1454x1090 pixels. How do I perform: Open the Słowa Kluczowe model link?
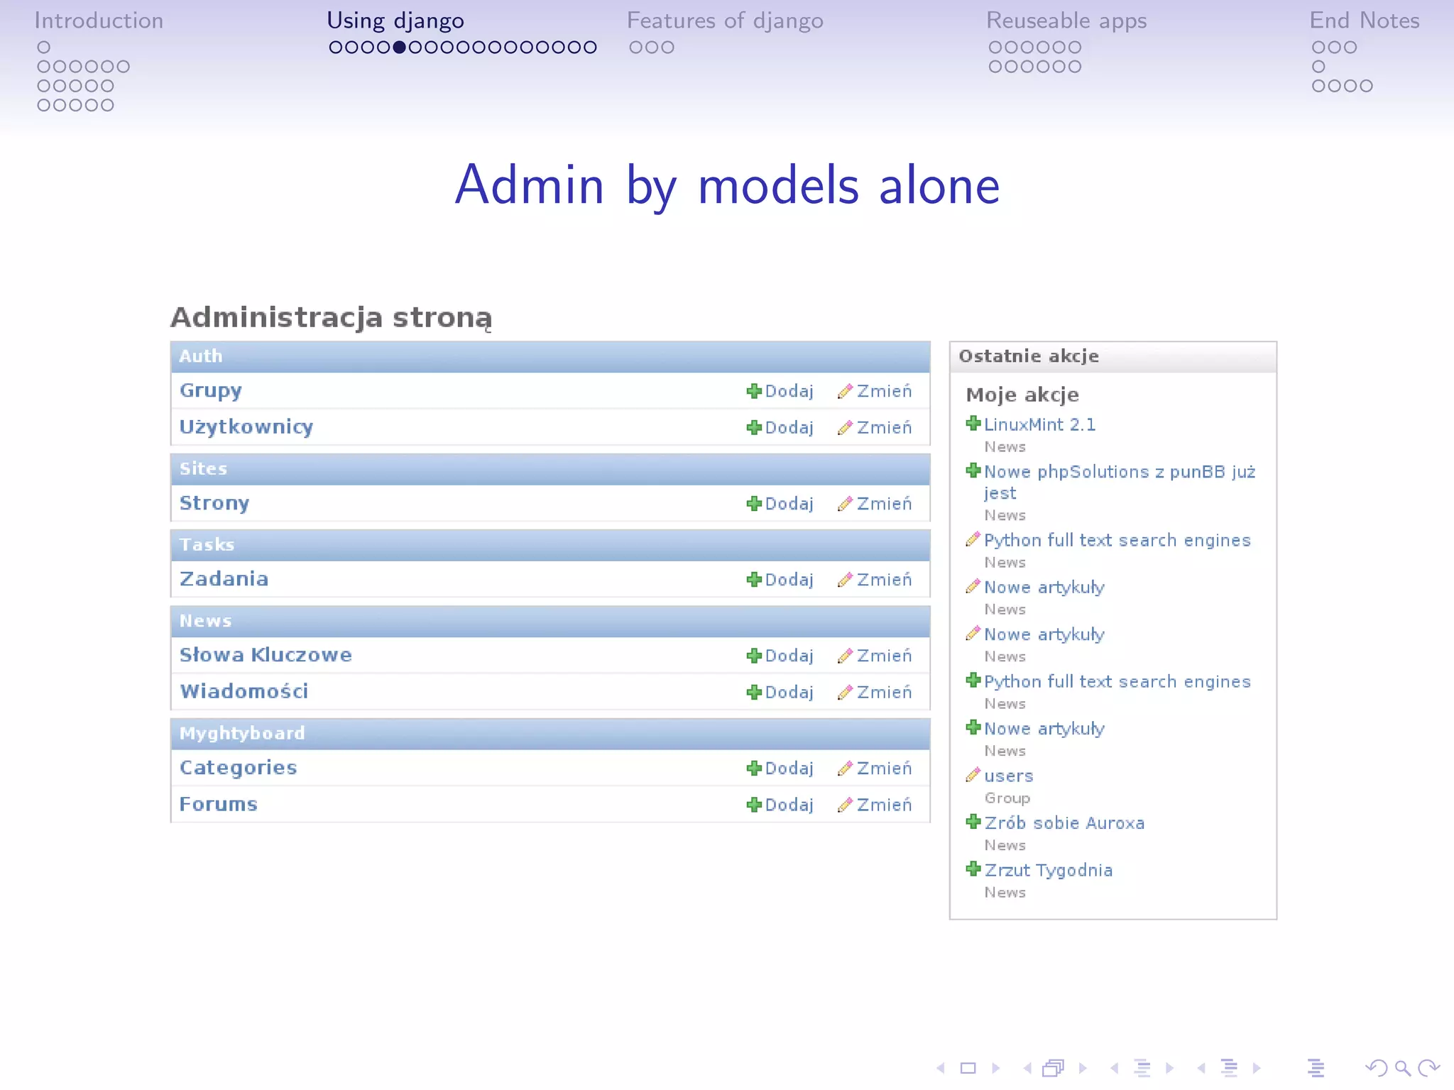coord(266,655)
